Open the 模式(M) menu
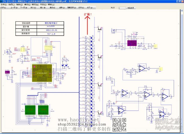 pyautogui.click(x=35, y=5)
